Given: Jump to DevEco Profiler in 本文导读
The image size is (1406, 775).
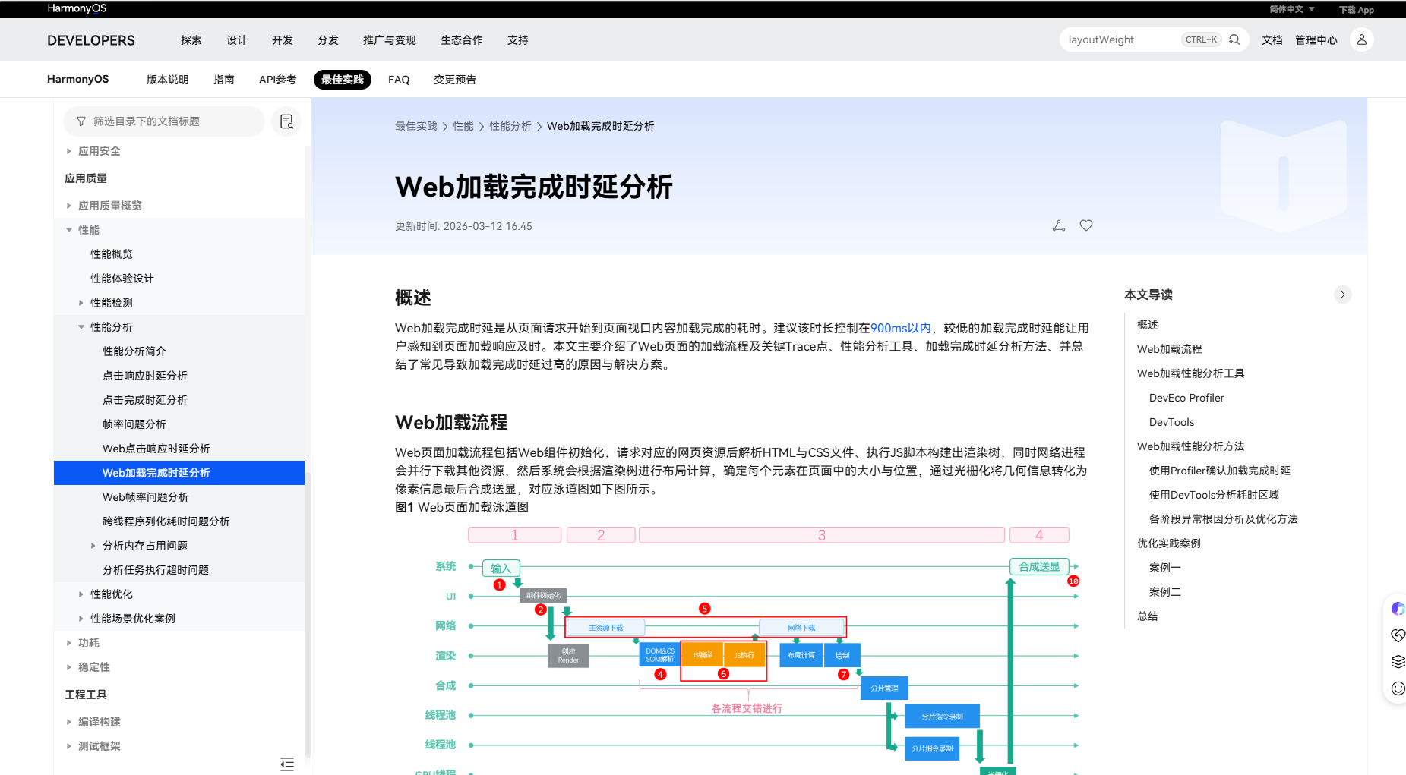Looking at the screenshot, I should [x=1186, y=398].
